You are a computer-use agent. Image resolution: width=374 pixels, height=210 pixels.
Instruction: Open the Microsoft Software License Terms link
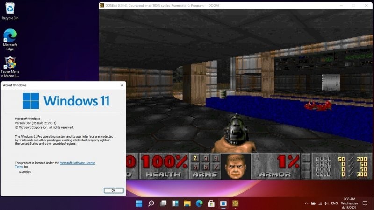pyautogui.click(x=77, y=163)
